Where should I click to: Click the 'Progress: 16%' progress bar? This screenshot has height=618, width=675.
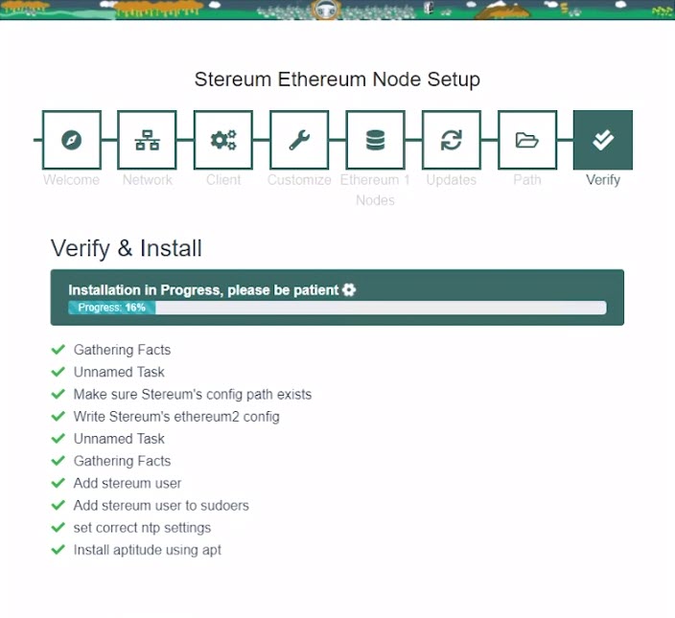coord(337,308)
